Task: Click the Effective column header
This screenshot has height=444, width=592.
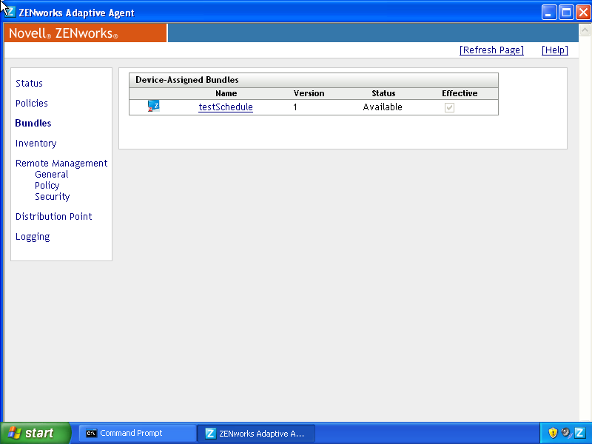Action: [x=460, y=93]
